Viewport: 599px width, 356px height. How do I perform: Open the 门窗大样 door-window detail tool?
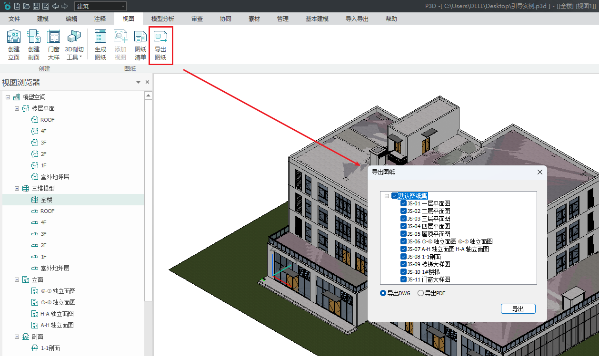click(54, 45)
